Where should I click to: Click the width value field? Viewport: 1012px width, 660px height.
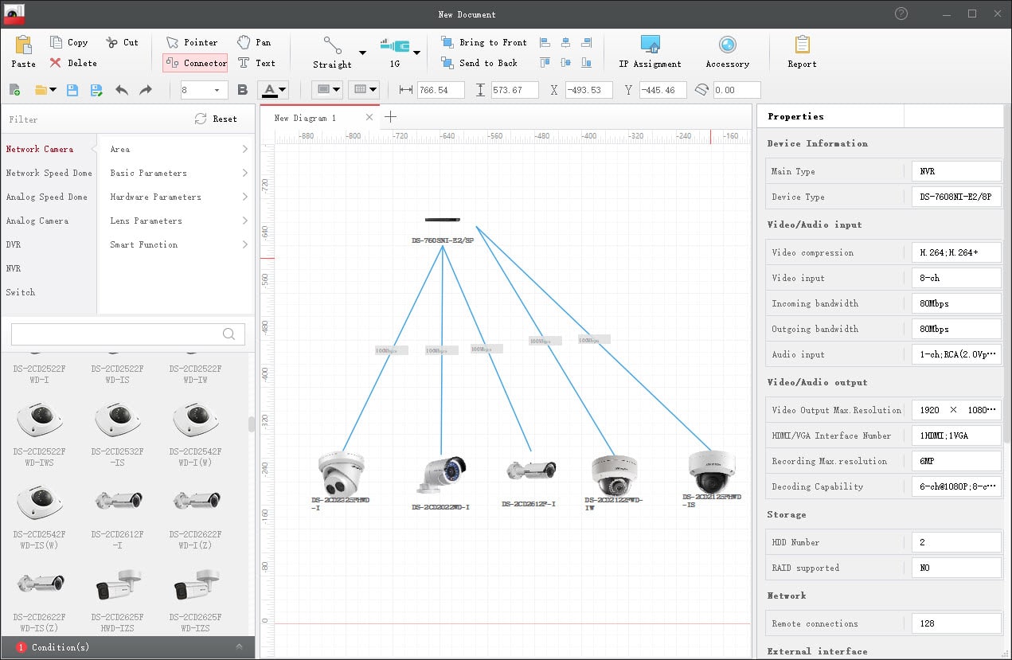pos(440,90)
